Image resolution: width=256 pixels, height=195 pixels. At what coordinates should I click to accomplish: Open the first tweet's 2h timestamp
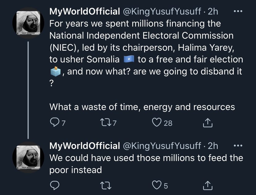tap(213, 11)
